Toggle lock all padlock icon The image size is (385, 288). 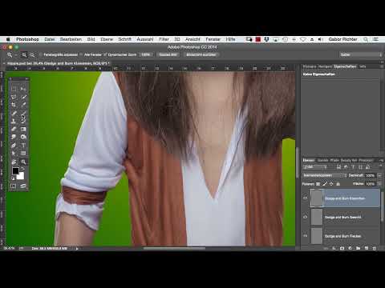tap(338, 184)
